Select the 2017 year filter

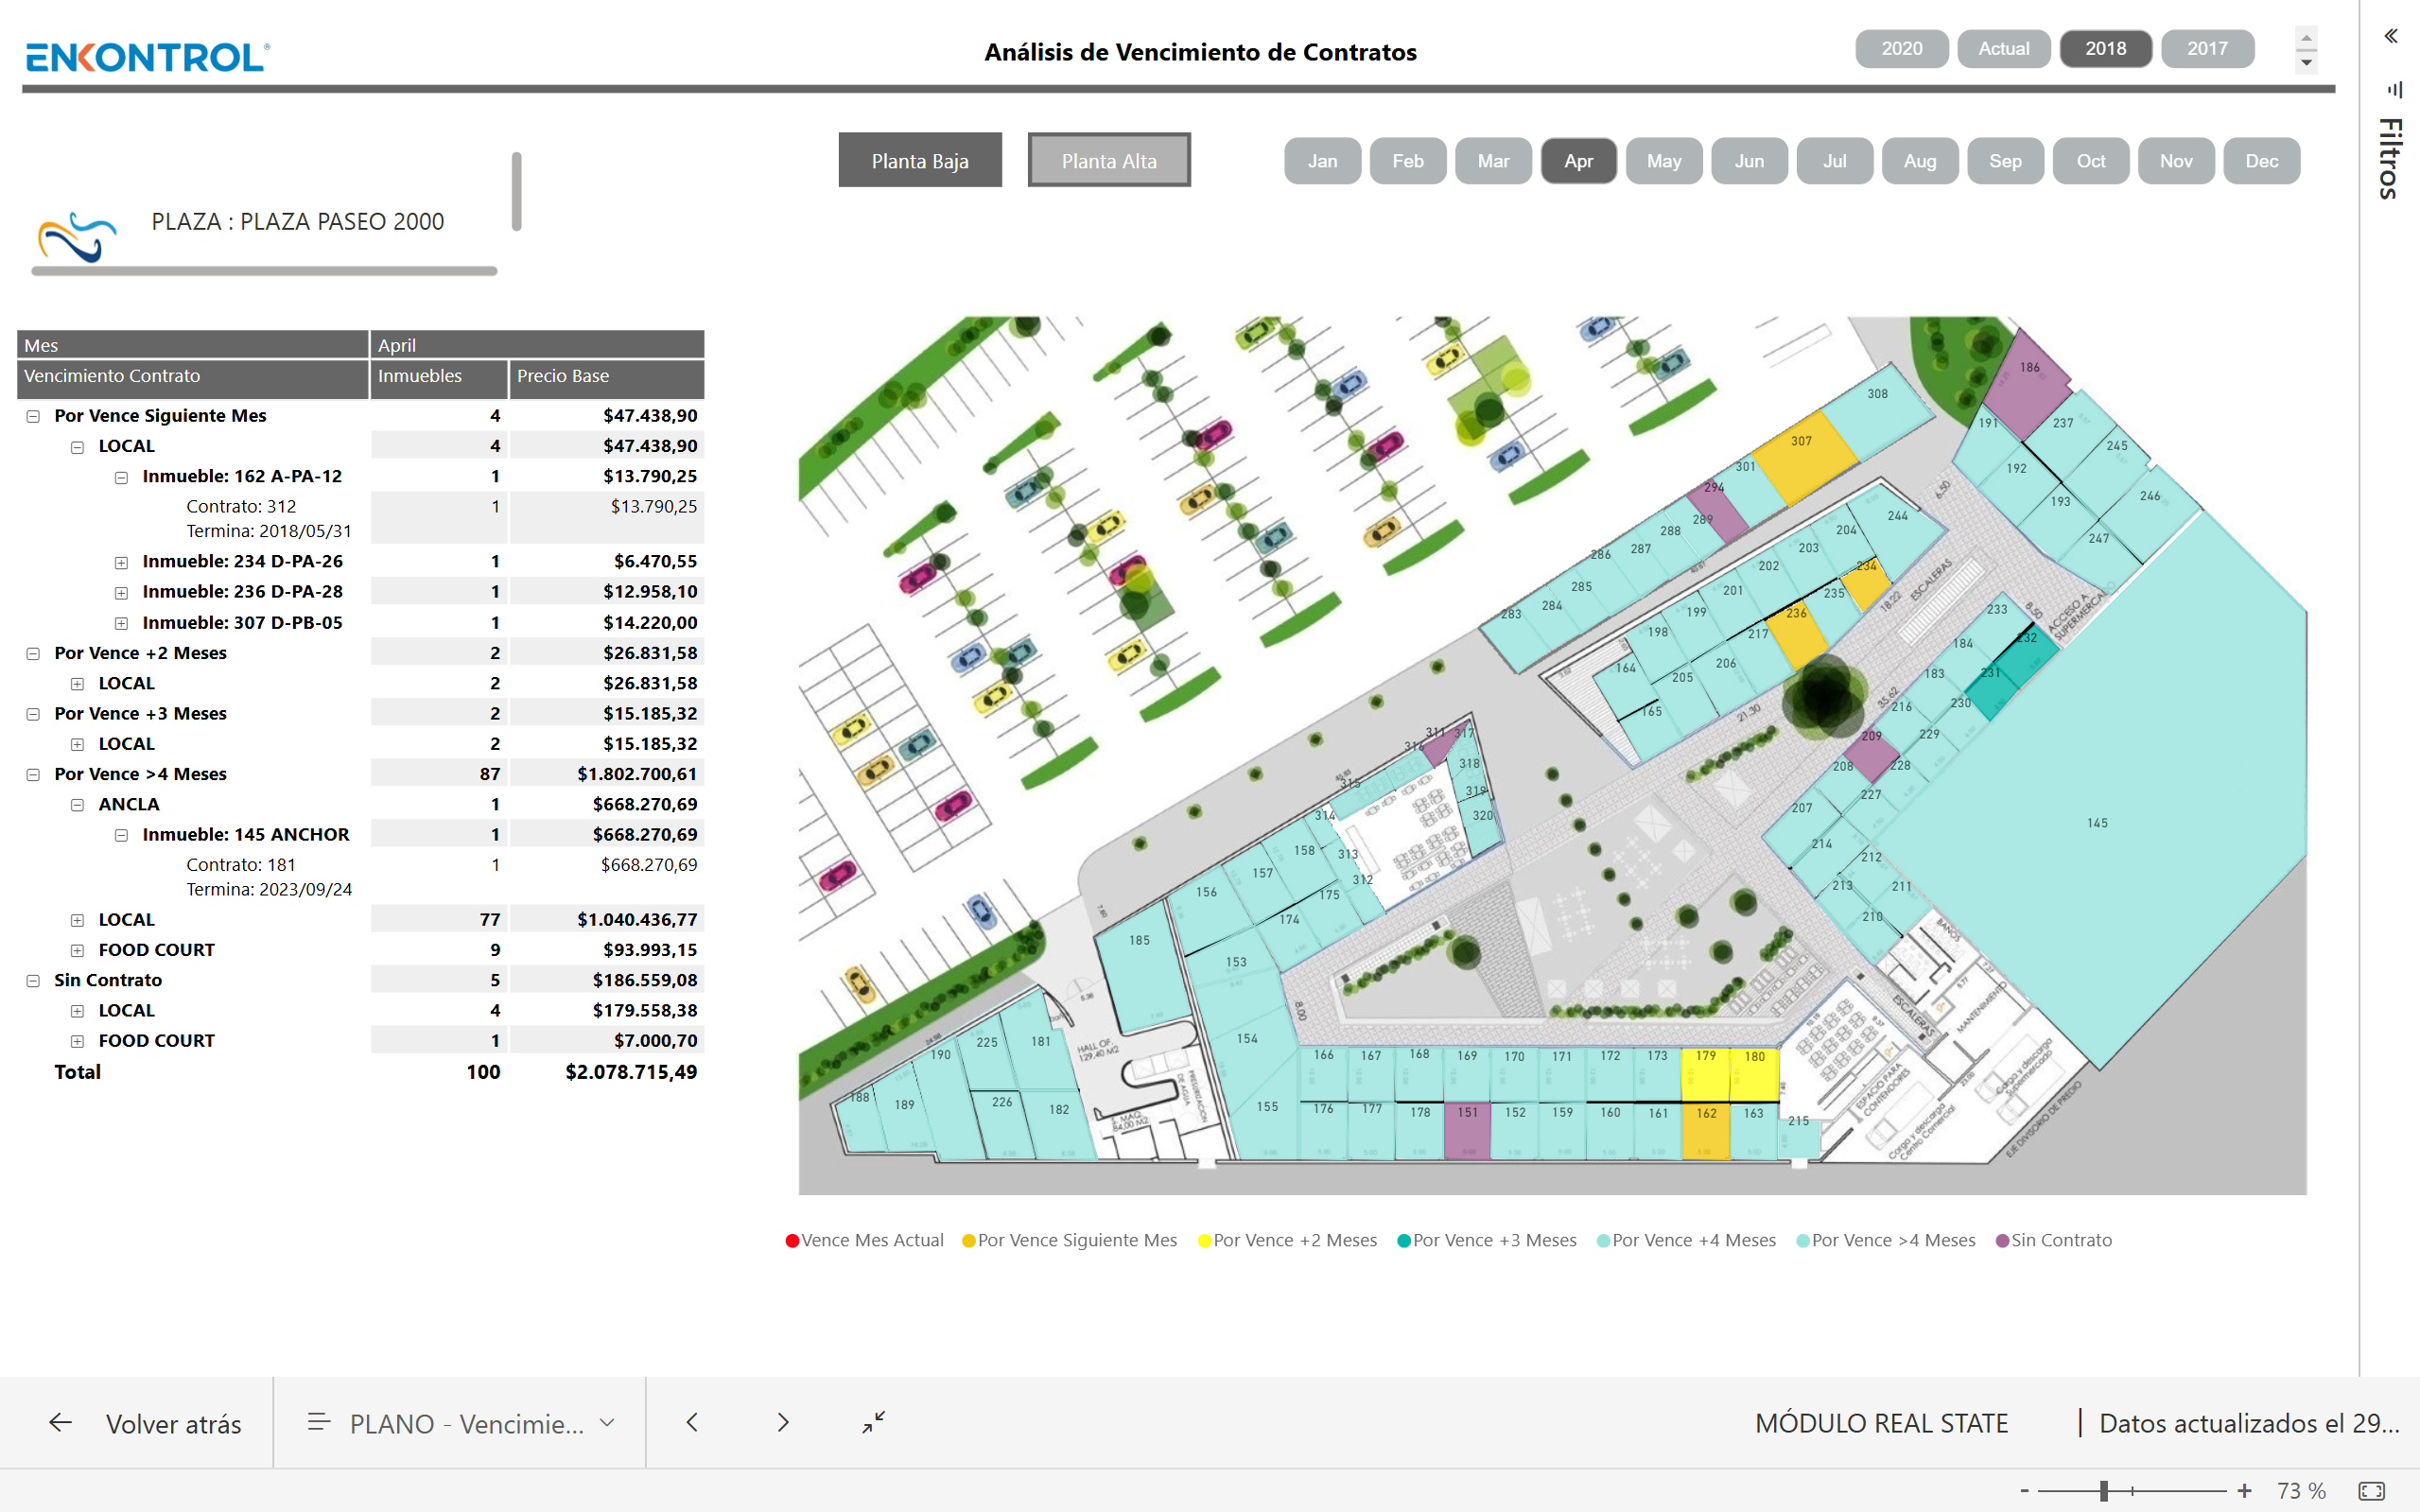[2207, 48]
